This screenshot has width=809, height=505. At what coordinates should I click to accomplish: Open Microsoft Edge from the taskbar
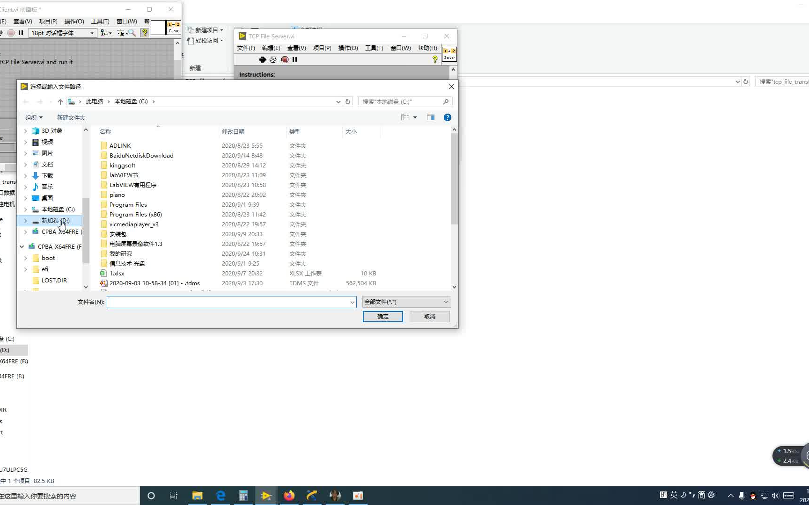[x=221, y=496]
